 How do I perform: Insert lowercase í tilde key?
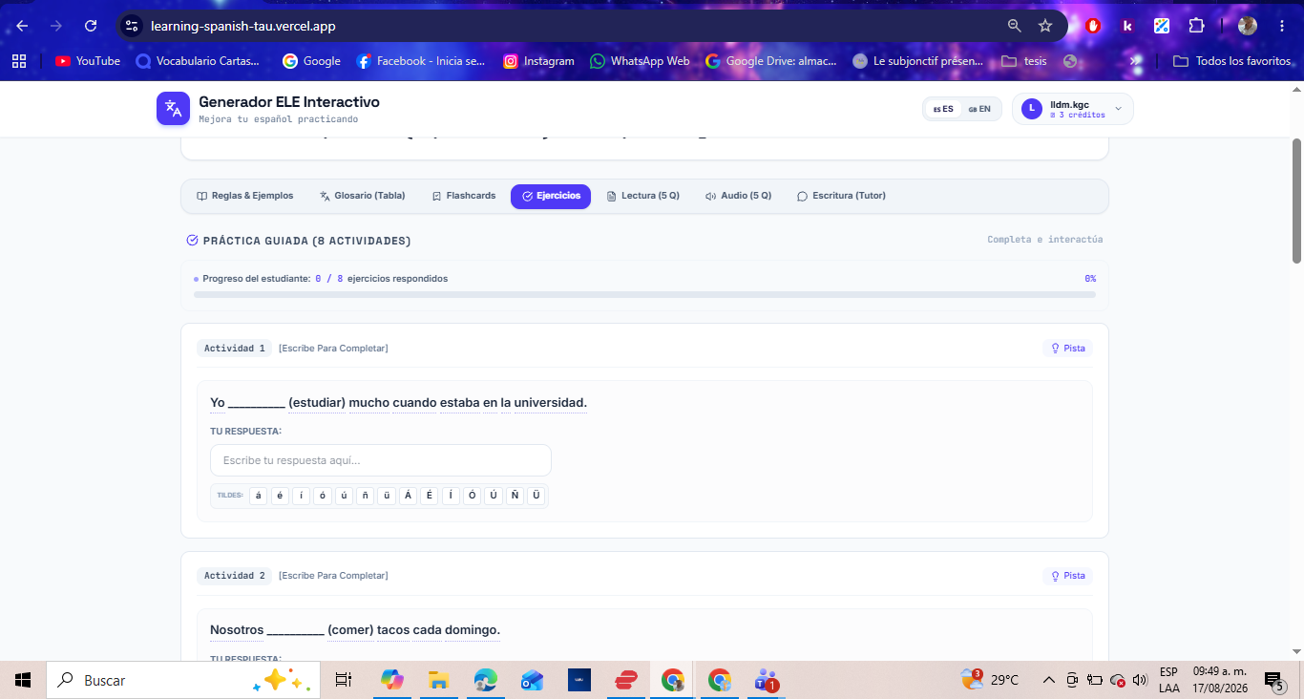coord(301,496)
